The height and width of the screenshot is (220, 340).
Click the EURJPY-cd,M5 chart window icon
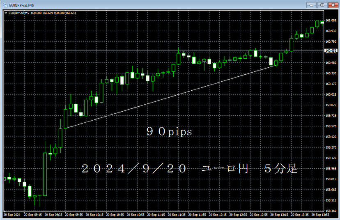5,5
